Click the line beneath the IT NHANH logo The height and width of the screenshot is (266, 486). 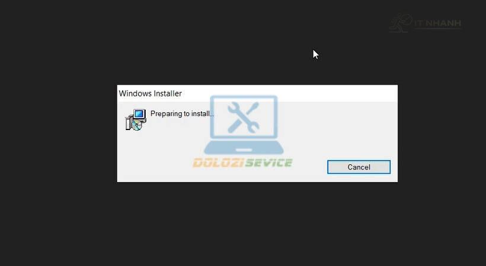tap(438, 29)
